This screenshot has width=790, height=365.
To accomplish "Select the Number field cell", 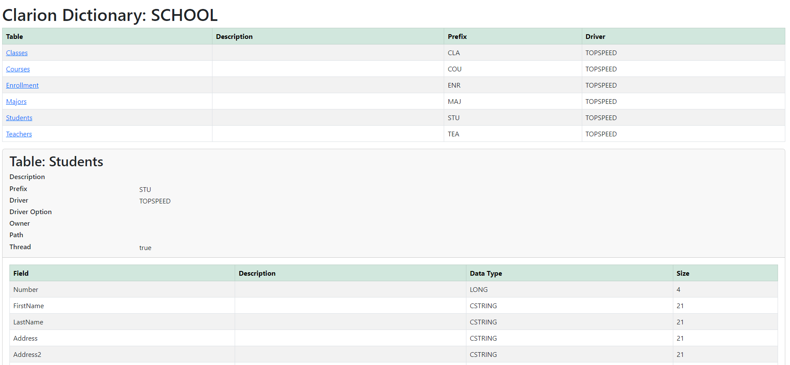I will 26,290.
